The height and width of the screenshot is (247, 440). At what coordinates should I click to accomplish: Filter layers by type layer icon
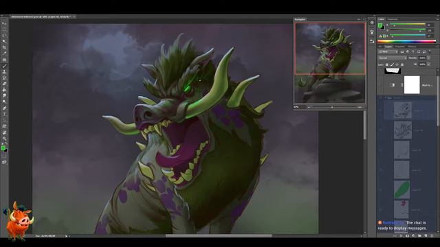point(413,52)
